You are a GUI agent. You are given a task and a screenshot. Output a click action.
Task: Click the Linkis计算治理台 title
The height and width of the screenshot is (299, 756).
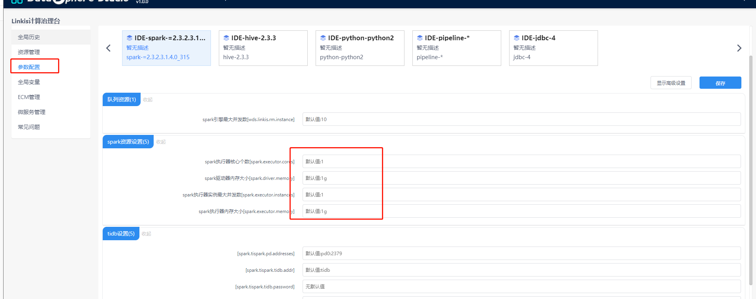(x=36, y=21)
